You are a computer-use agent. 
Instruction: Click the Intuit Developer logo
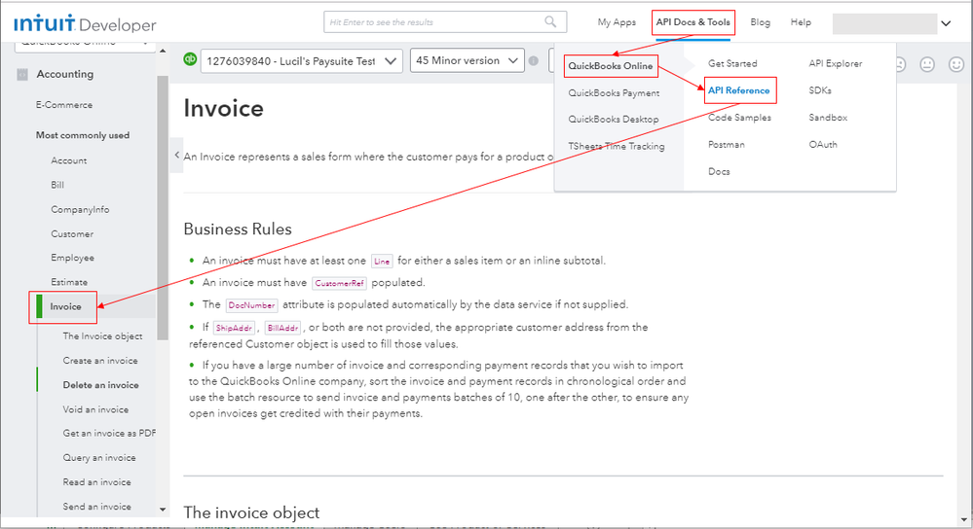(x=85, y=23)
